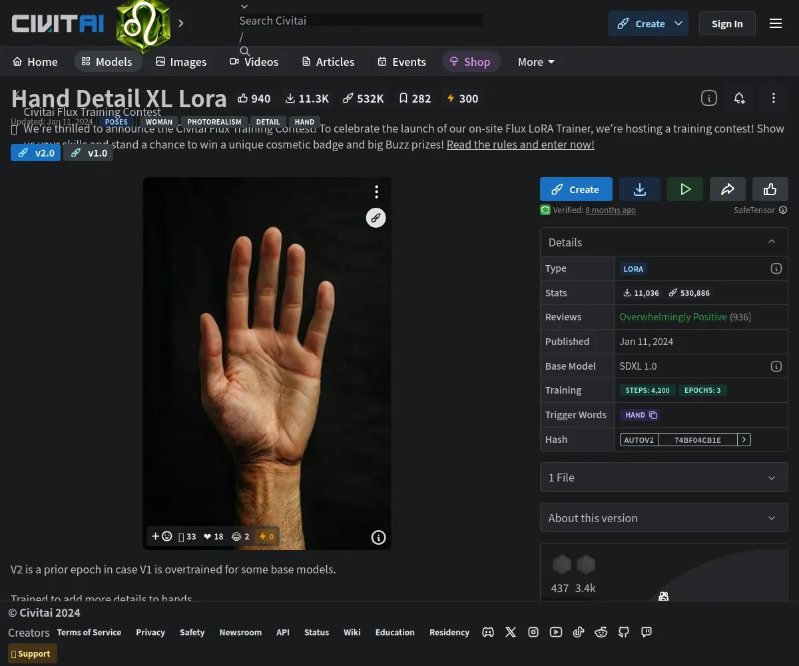Expand the header Create dropdown arrow
799x666 pixels.
click(x=678, y=23)
